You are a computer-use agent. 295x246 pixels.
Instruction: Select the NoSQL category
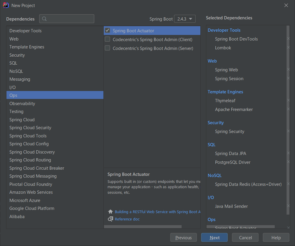(x=55, y=71)
